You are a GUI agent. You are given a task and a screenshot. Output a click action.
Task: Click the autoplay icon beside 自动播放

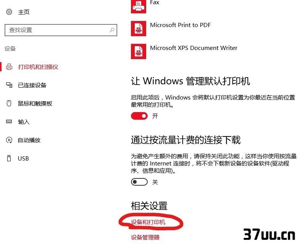click(x=9, y=140)
